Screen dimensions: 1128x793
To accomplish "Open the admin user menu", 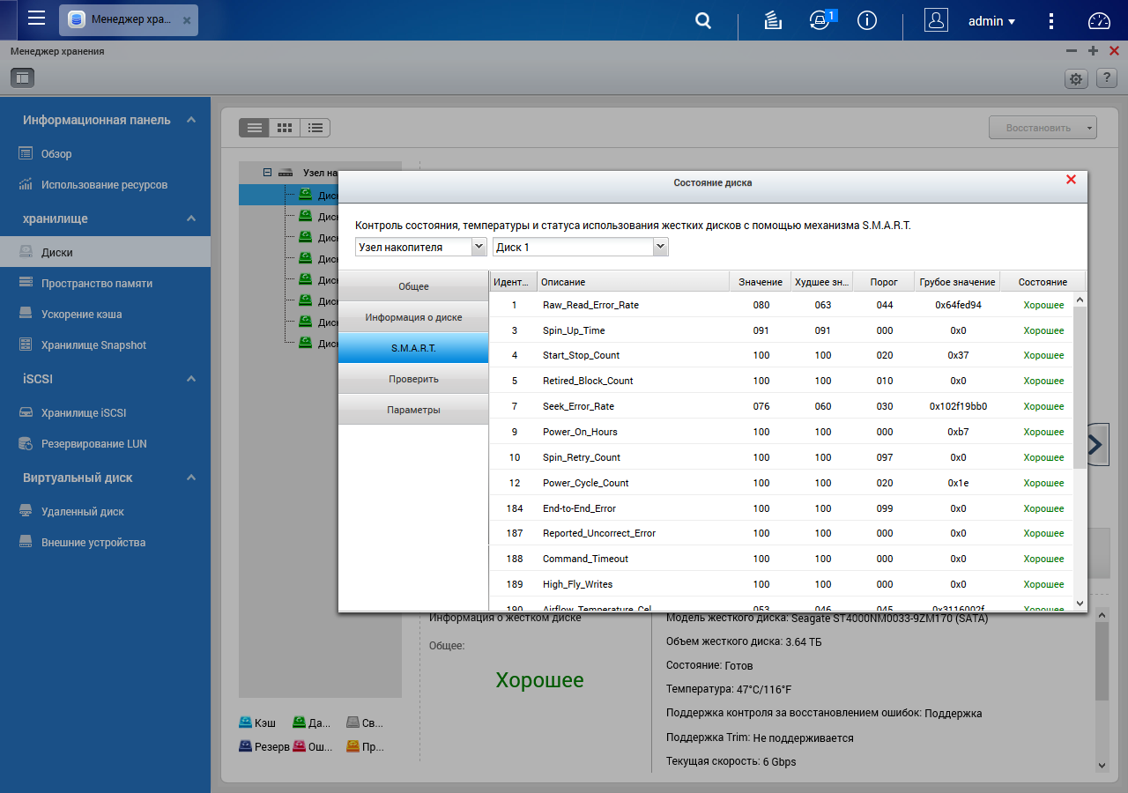I will [991, 20].
